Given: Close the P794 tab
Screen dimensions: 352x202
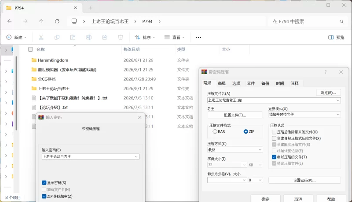Looking at the screenshot, I should pos(75,8).
